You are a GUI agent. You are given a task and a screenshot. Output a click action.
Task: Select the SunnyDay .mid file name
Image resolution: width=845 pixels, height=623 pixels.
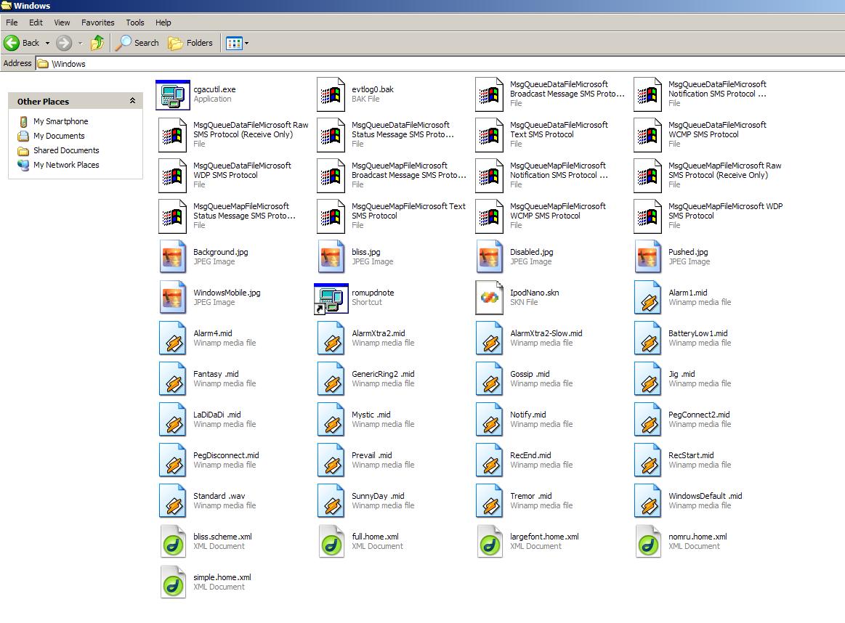click(x=378, y=497)
